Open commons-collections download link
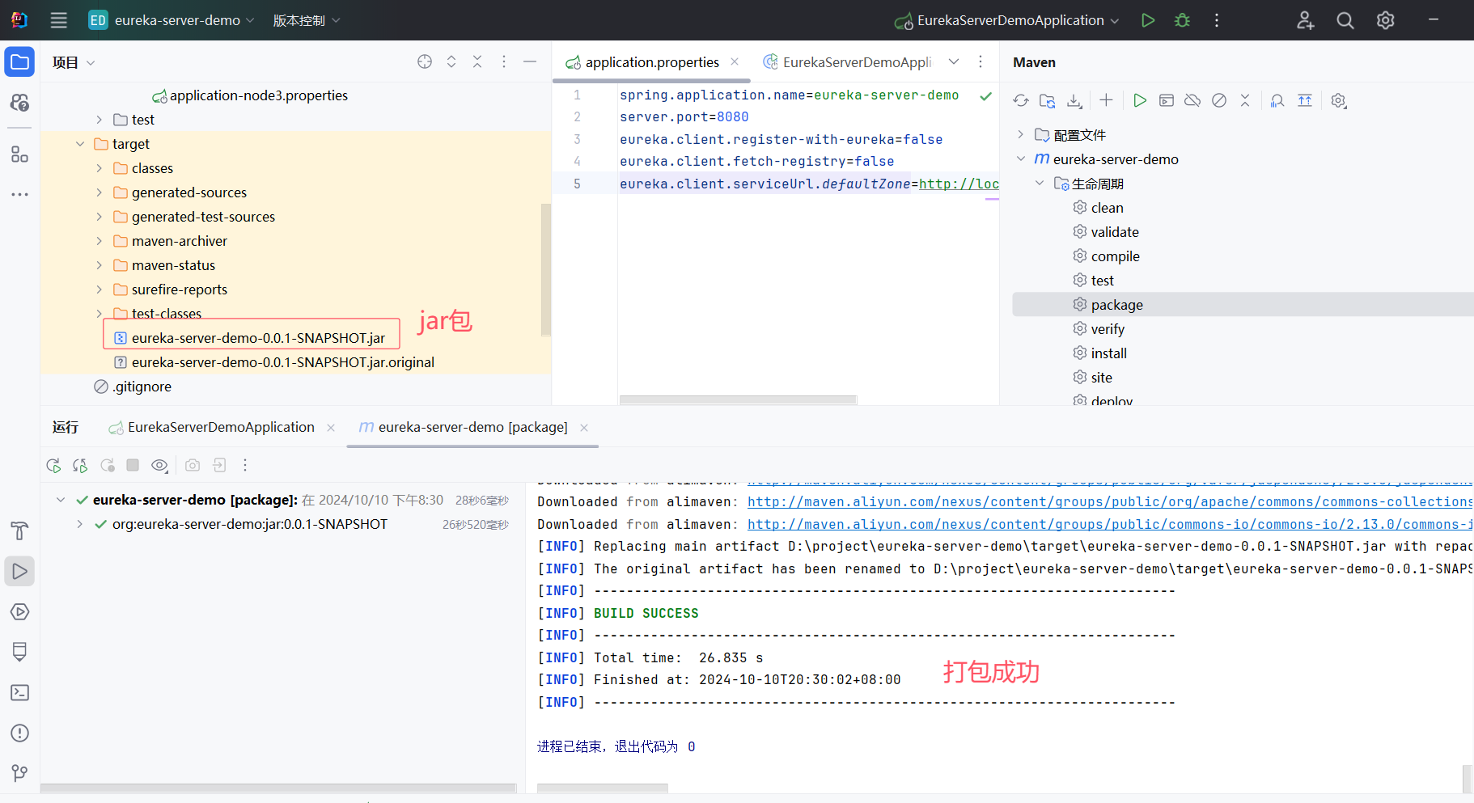Screen dimensions: 1474x803 pos(1109,502)
